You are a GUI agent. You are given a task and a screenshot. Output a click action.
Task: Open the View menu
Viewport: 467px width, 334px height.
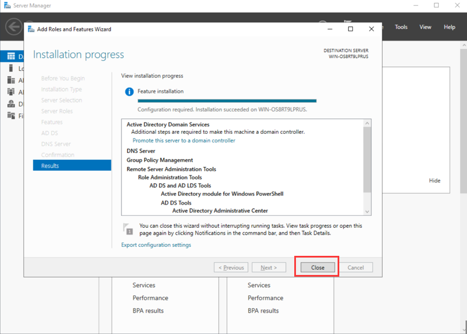point(425,27)
